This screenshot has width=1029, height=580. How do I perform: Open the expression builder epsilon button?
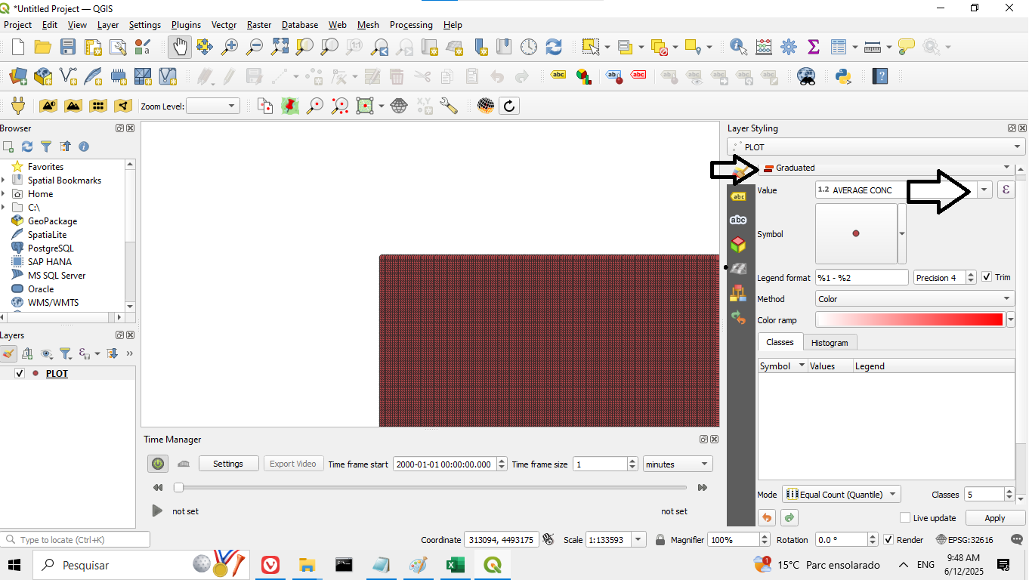1006,190
